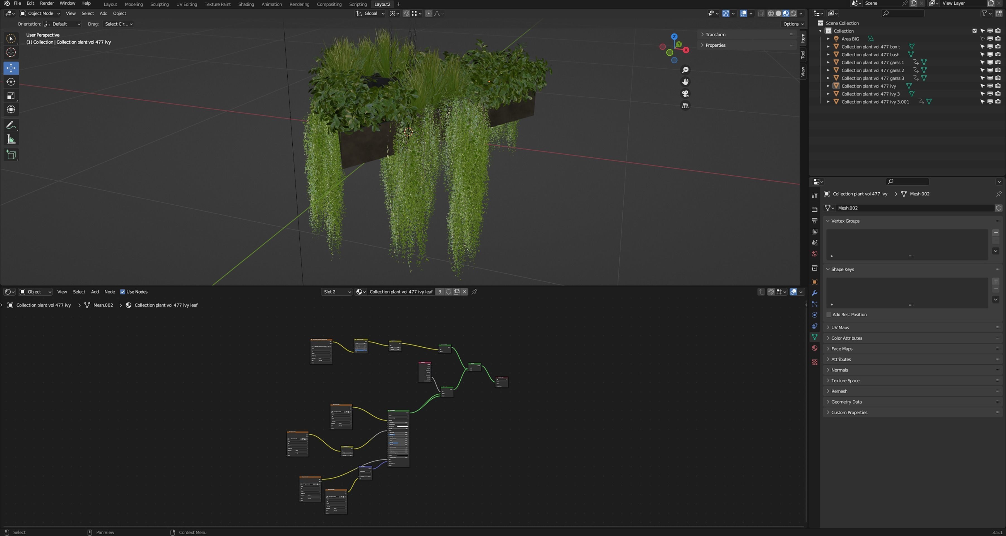Viewport: 1006px width, 536px height.
Task: Select the Measure ruler tool
Action: 11,139
